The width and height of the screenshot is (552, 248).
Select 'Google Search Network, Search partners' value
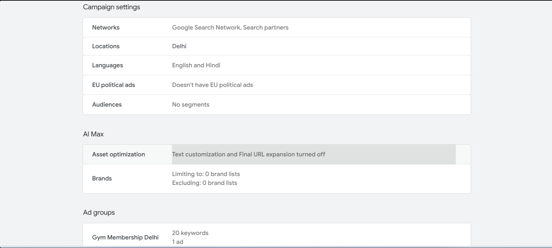pyautogui.click(x=230, y=27)
